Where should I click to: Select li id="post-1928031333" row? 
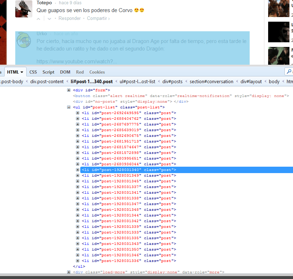(x=129, y=232)
